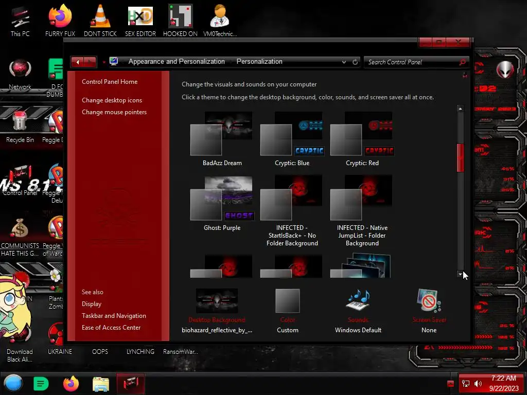Open the Display link
Viewport: 527px width, 395px height.
[92, 303]
